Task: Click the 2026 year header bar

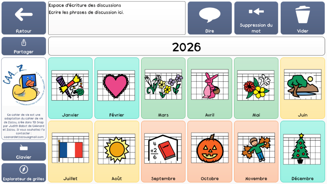Action: [x=186, y=46]
